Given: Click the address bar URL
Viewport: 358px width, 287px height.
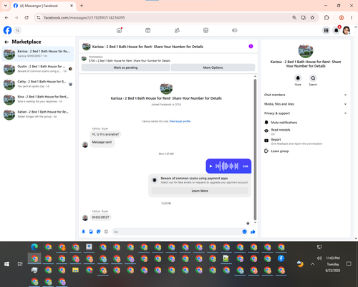Looking at the screenshot, I should click(84, 18).
